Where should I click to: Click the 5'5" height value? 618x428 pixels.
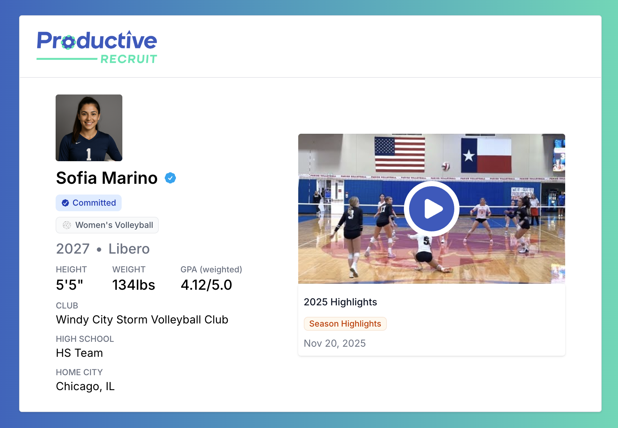pyautogui.click(x=70, y=285)
